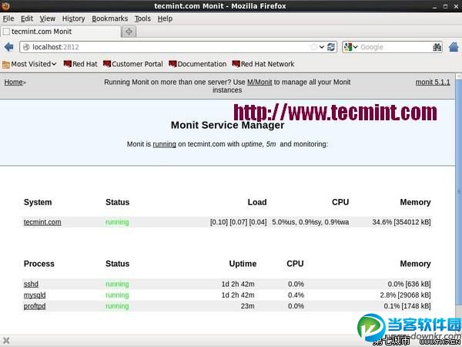This screenshot has width=462, height=347.
Task: Open the Help menu
Action: pyautogui.click(x=165, y=19)
